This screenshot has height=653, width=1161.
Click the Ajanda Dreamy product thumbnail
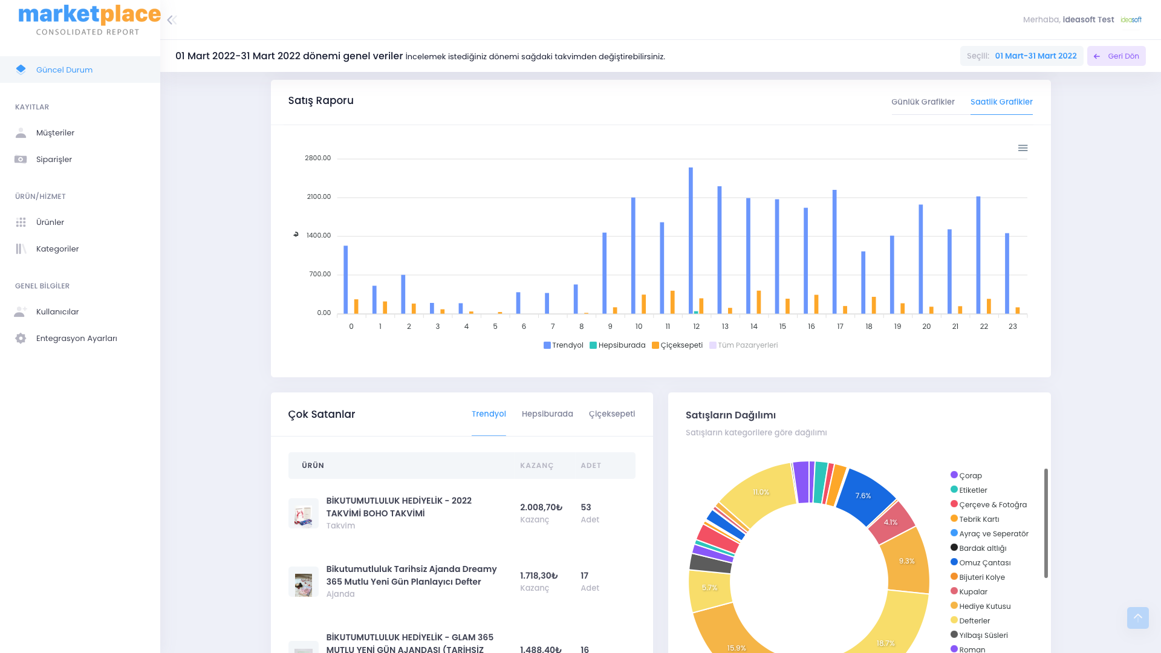point(304,582)
